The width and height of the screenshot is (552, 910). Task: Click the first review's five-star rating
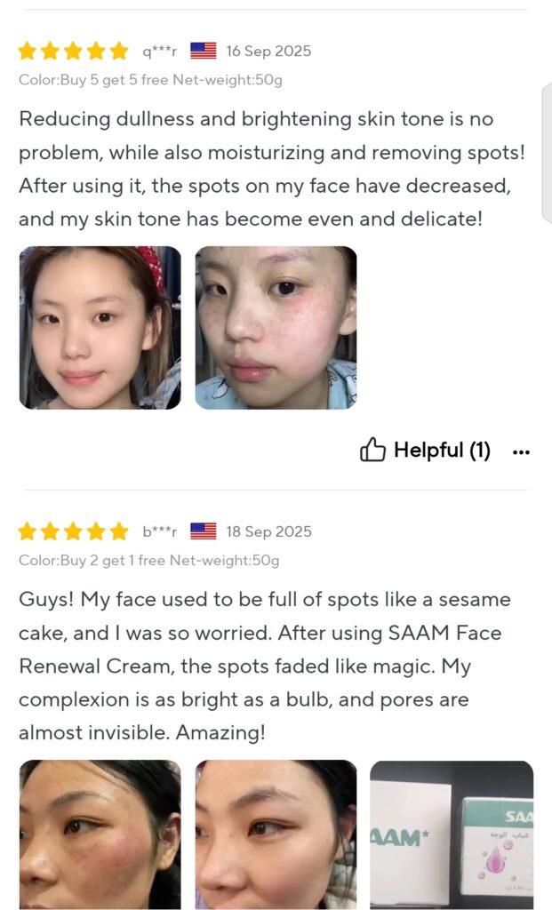[x=73, y=51]
